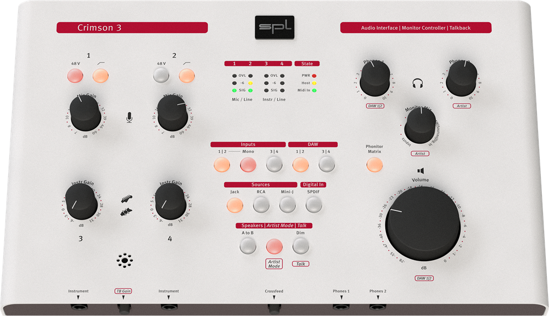
Task: Click 'Artist' label under Monitor Mix knob
Action: tap(420, 153)
